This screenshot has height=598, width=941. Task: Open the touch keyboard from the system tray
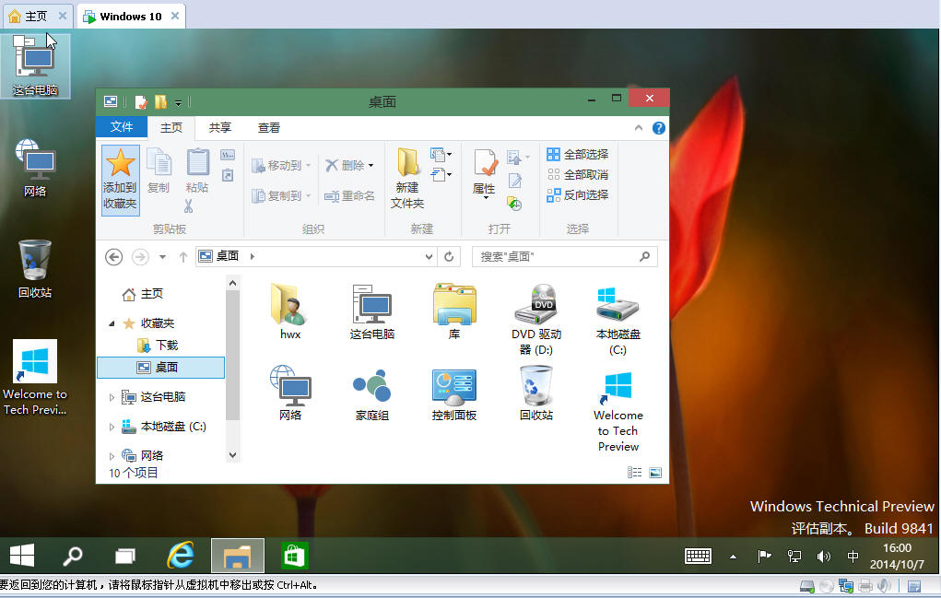click(x=698, y=556)
